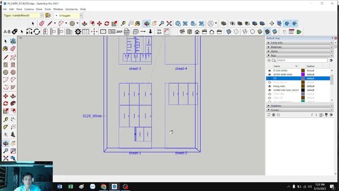
Task: Click the brown swatch of first tag
Action: (x=303, y=71)
